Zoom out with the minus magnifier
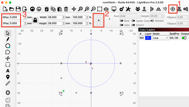Image resolution: width=189 pixels, height=107 pixels. point(93,9)
